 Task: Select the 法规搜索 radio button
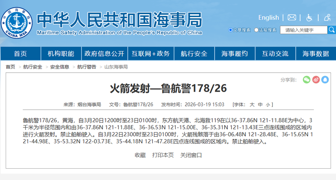(x=256, y=30)
